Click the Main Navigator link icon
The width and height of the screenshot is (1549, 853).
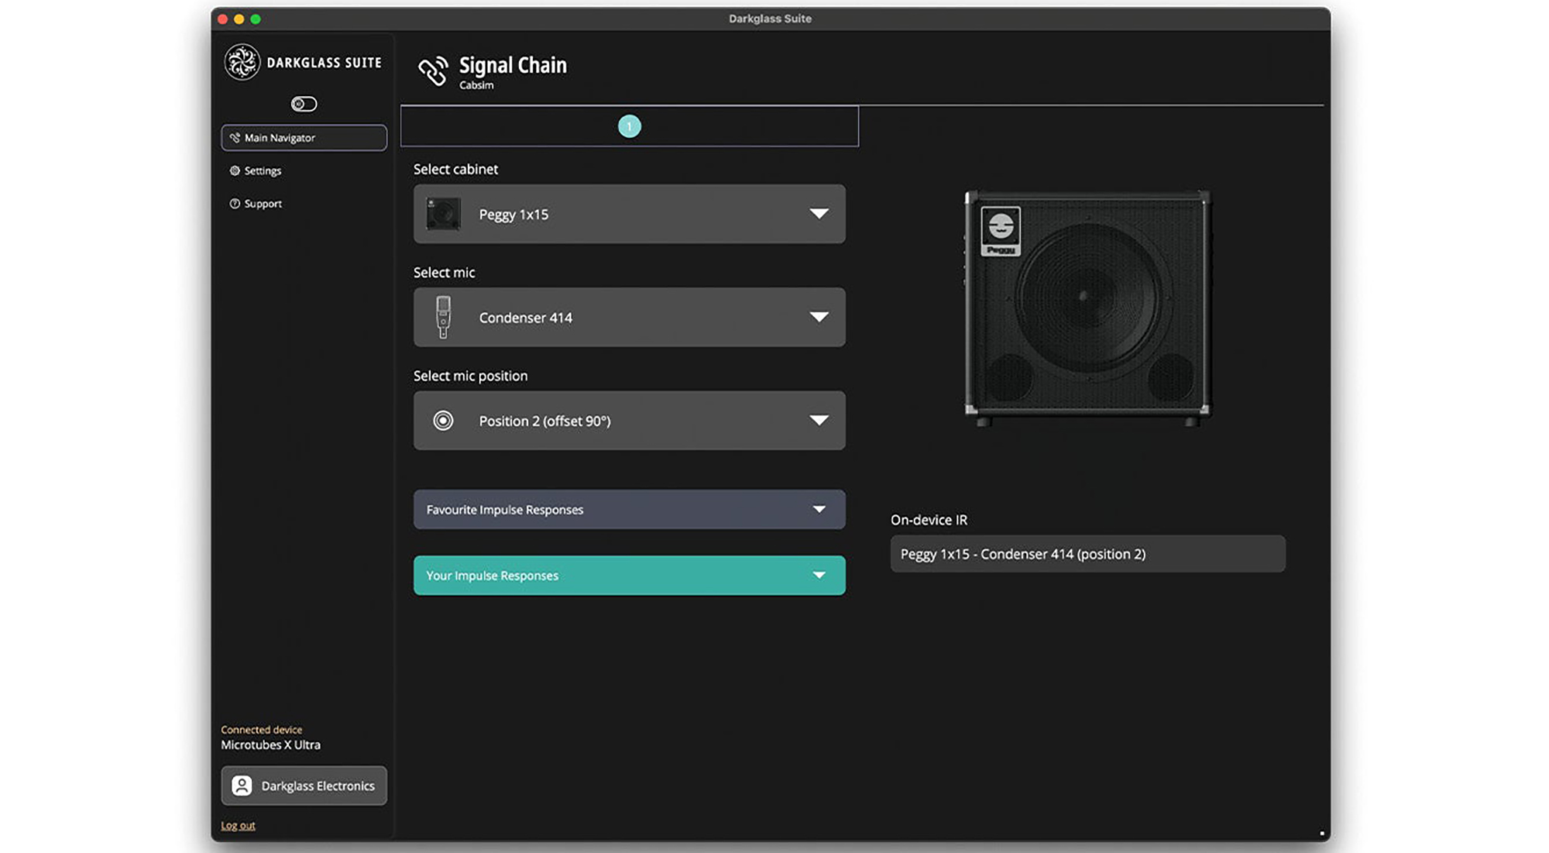click(x=235, y=138)
